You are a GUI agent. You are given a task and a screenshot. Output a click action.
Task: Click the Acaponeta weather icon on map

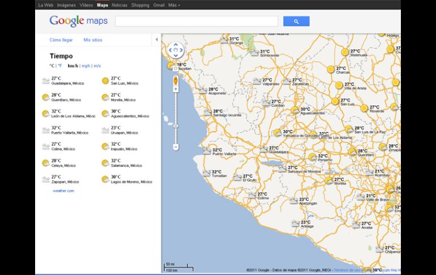click(203, 90)
